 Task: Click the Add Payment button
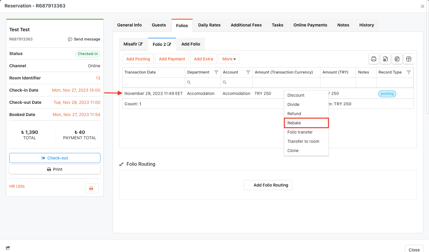[172, 59]
